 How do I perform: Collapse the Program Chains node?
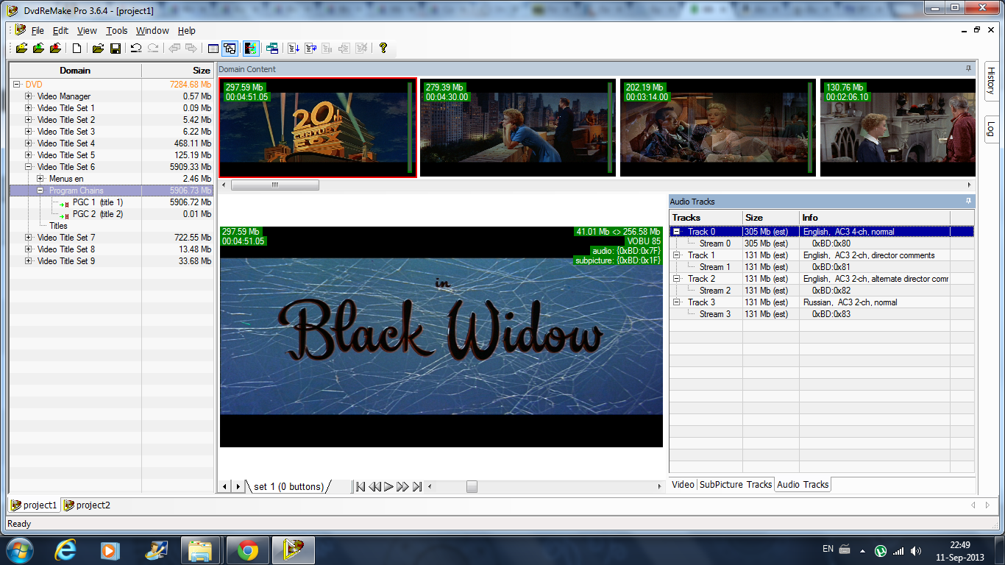pyautogui.click(x=40, y=191)
